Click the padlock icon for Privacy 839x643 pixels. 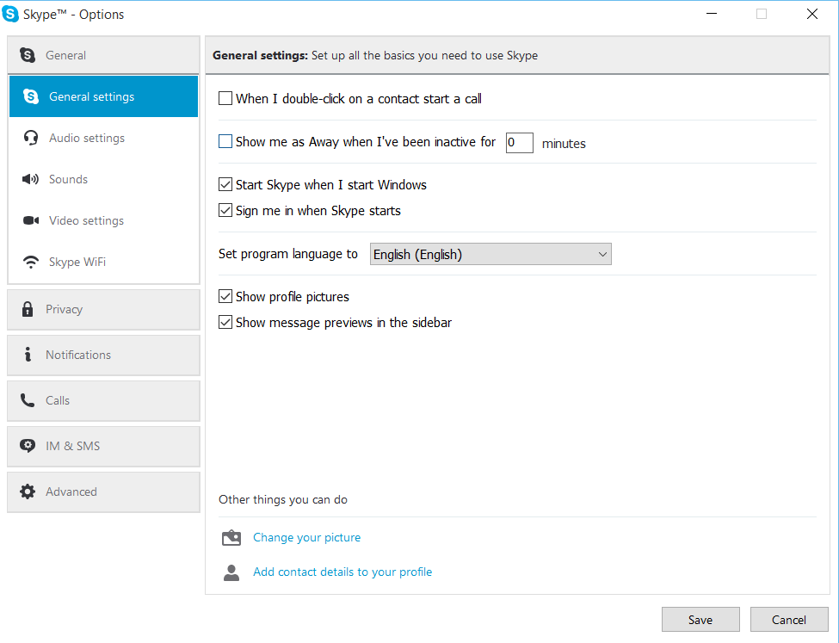tap(28, 309)
